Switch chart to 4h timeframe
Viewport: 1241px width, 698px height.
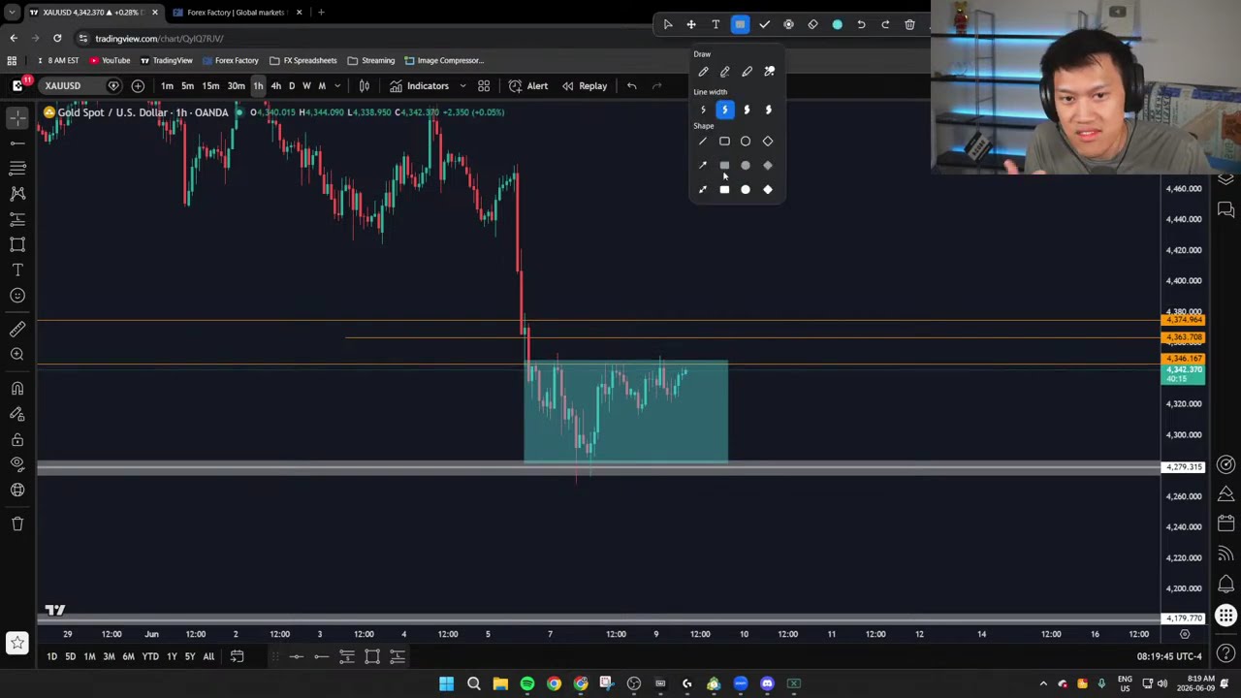275,85
